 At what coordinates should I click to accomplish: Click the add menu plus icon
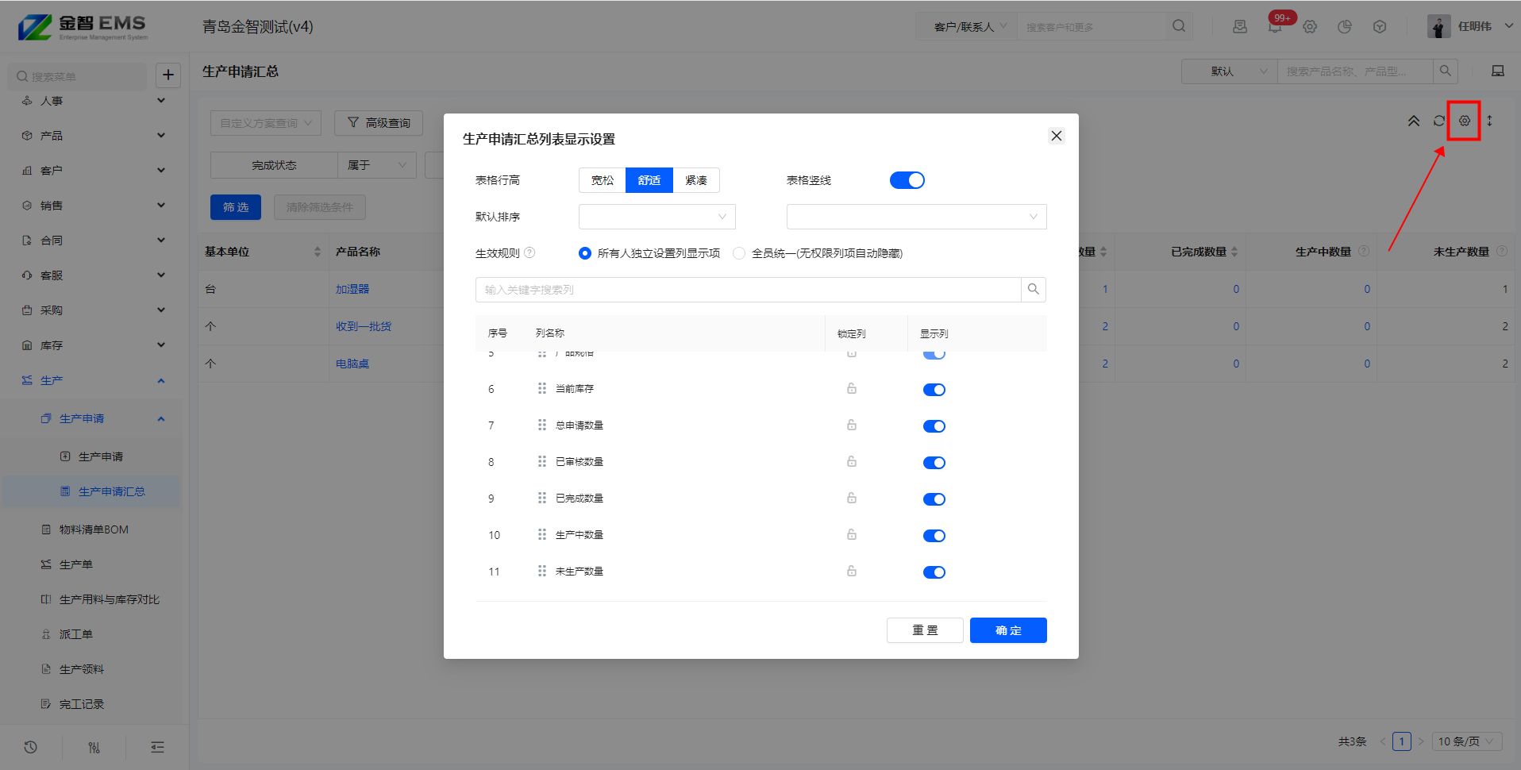(x=168, y=75)
